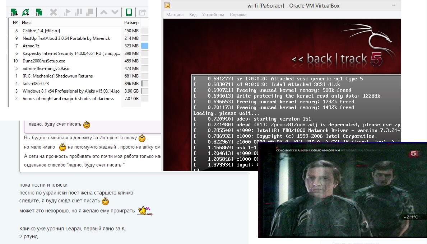427x244 pixels.
Task: Click the line 'пока песни и пляски'
Action: coord(43,185)
